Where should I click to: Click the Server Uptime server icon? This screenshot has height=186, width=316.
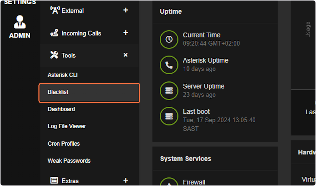point(169,91)
